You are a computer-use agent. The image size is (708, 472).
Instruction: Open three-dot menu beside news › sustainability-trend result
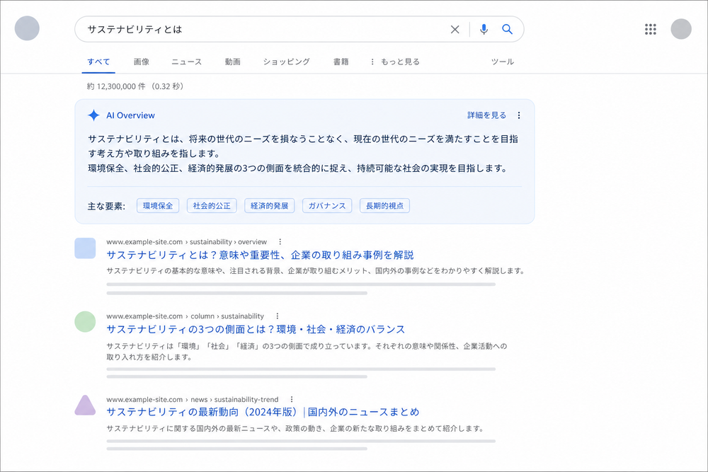coord(292,399)
